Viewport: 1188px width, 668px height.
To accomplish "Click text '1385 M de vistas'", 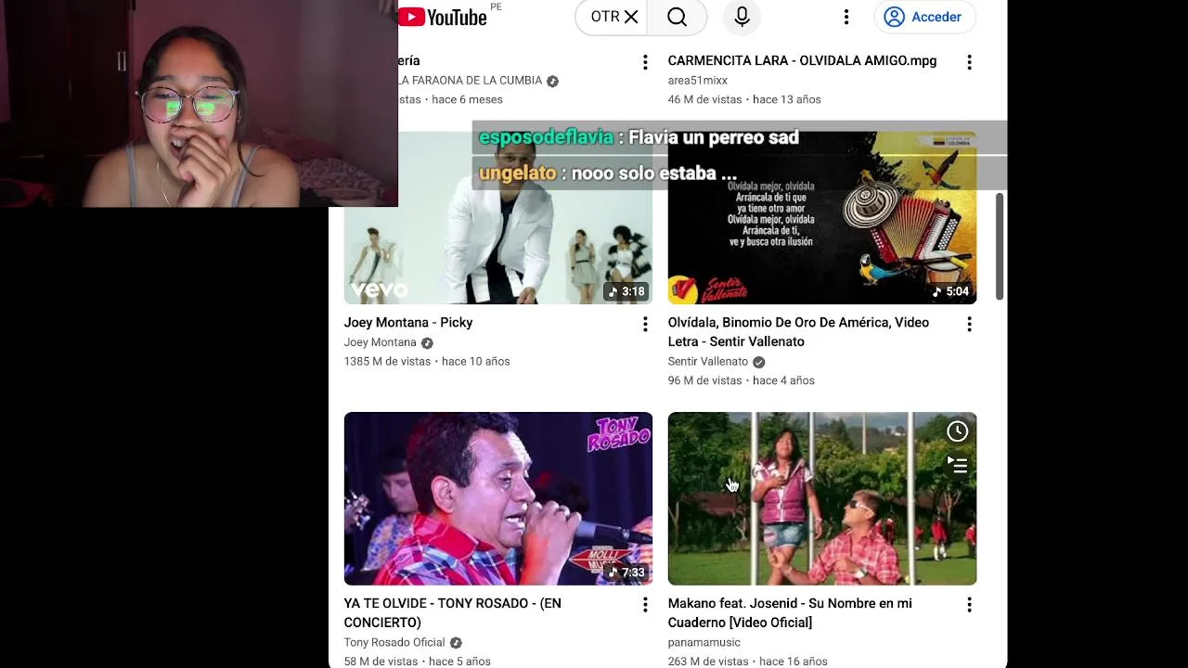I will tap(387, 362).
